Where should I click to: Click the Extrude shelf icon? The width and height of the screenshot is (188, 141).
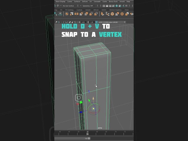coord(102,14)
